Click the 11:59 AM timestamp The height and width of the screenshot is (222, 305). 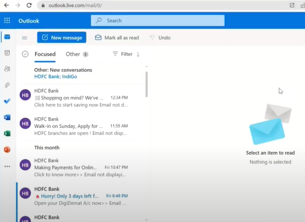click(119, 126)
